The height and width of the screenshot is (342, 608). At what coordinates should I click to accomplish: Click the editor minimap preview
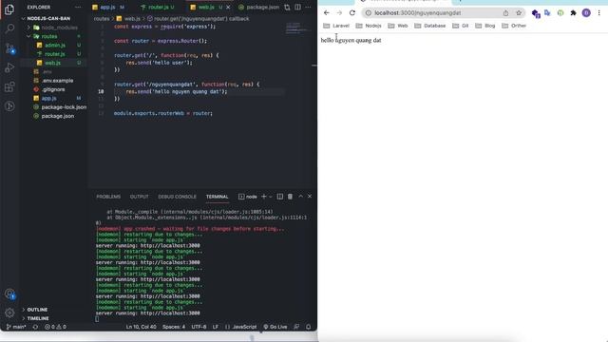(298, 28)
